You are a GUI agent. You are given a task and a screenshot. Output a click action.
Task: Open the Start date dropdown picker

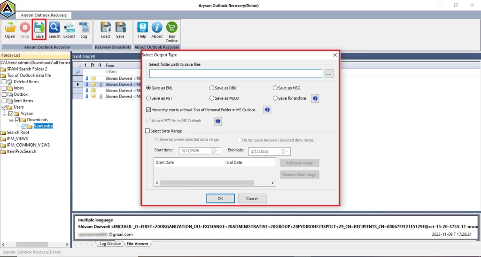217,151
